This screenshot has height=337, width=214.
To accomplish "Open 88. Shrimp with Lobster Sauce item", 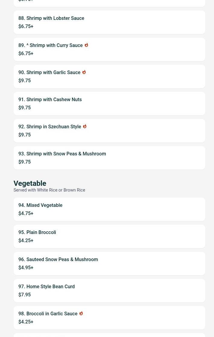I will (109, 22).
